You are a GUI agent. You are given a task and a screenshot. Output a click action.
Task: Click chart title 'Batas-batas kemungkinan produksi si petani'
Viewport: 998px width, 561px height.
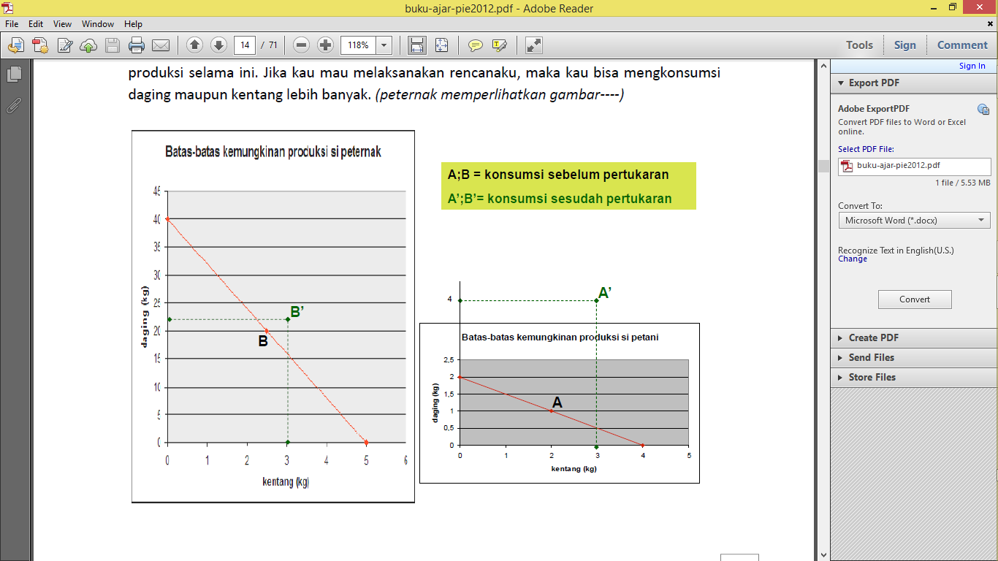pos(560,337)
